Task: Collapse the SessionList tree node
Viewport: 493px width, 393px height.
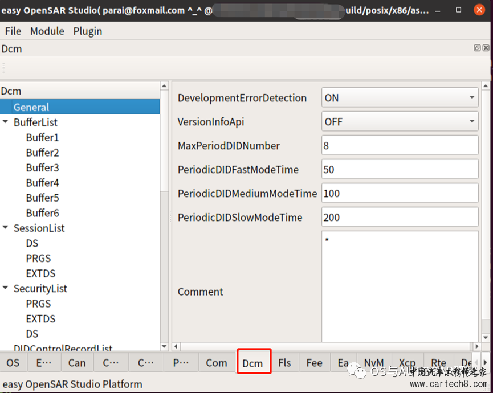Action: tap(5, 227)
